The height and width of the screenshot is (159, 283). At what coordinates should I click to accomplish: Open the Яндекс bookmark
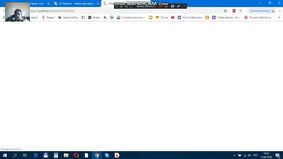pos(48,18)
